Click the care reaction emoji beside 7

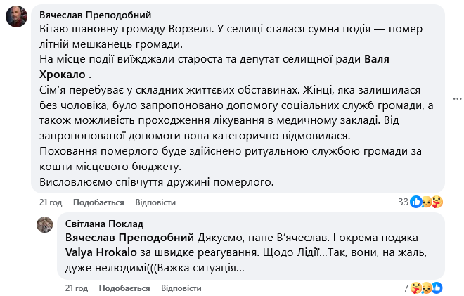point(416,288)
